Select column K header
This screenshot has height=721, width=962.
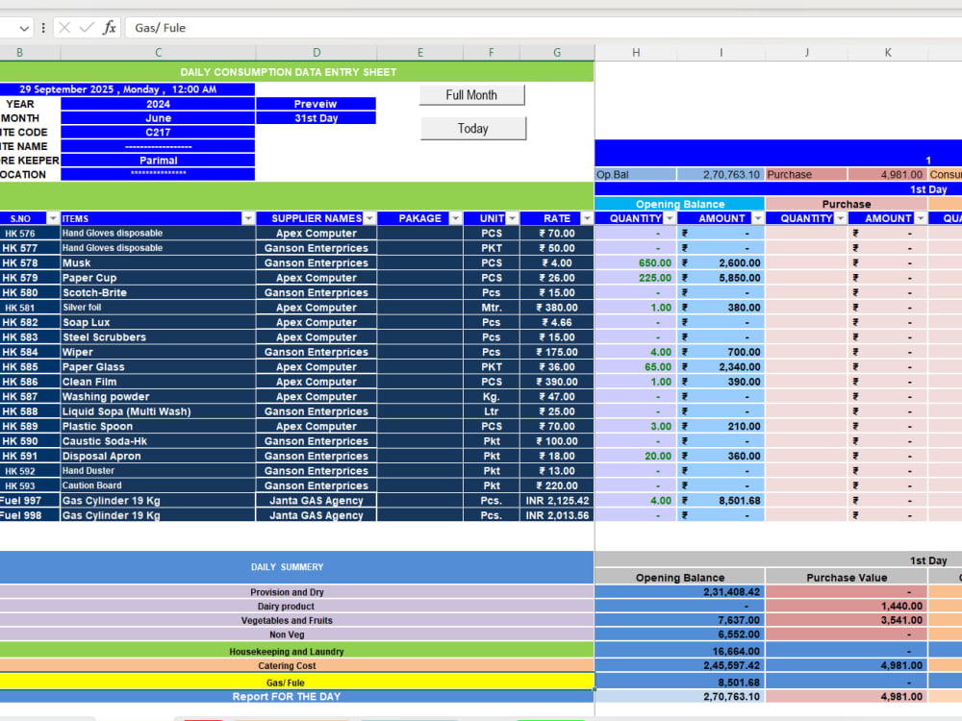pyautogui.click(x=888, y=53)
